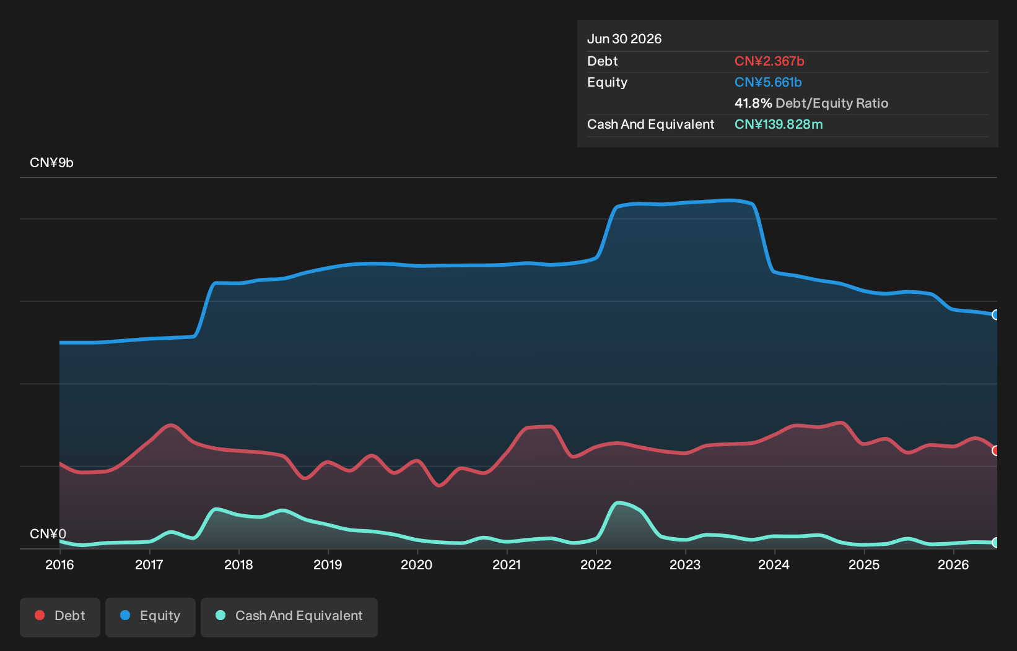Click the 2023 x-axis label
The image size is (1017, 651).
pos(685,564)
